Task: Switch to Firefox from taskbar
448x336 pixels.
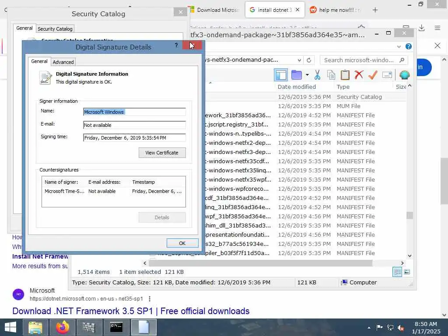Action: tap(63, 327)
